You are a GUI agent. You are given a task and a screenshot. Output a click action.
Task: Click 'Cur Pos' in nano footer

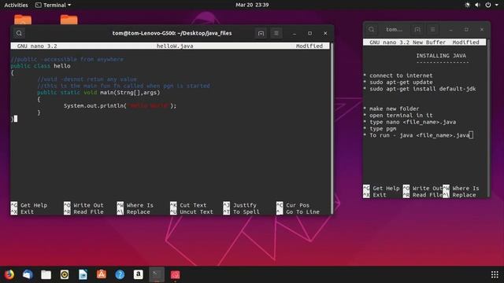coord(298,205)
